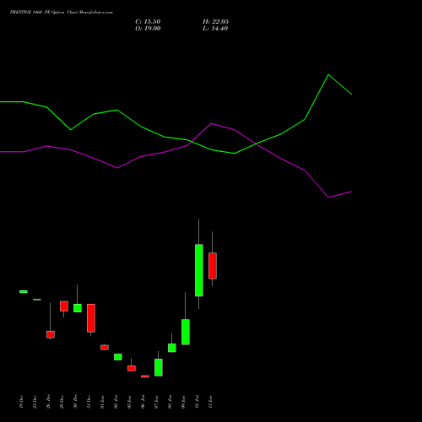This screenshot has width=422, height=422.
Task: Click the '31 Dec' date axis label
Action: (89, 402)
